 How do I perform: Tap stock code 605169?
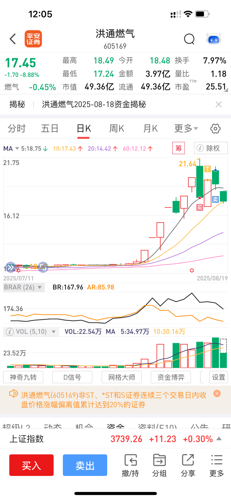point(115,46)
